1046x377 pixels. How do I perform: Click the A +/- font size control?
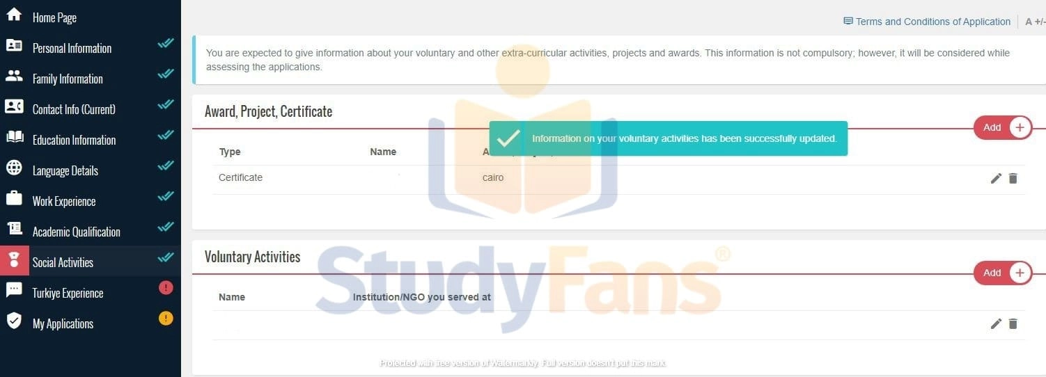click(x=1035, y=22)
